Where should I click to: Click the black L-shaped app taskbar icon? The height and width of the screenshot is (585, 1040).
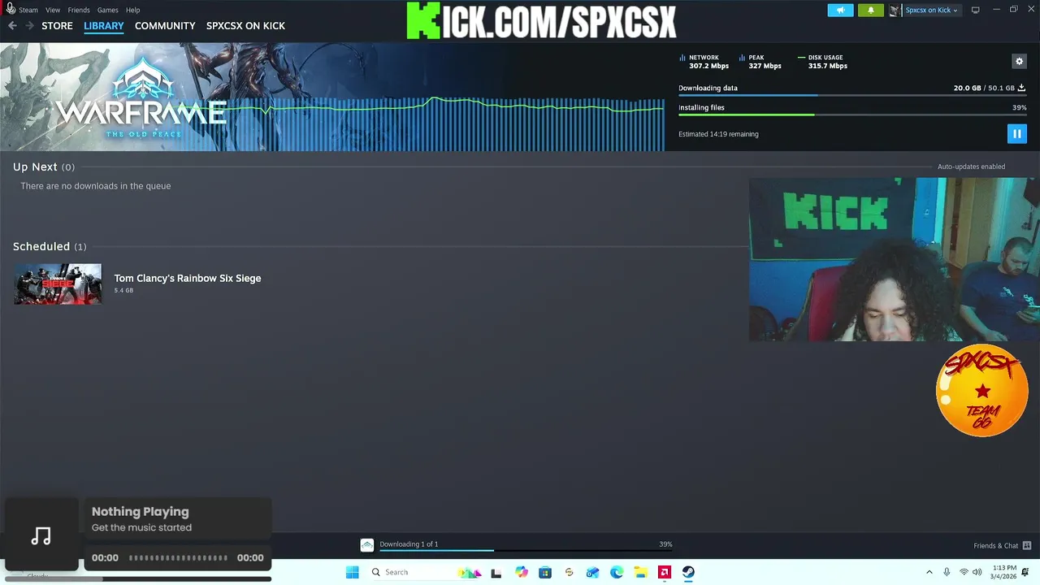pyautogui.click(x=496, y=572)
